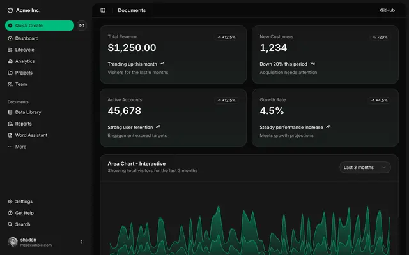Click the Word Assistant file icon

10,135
